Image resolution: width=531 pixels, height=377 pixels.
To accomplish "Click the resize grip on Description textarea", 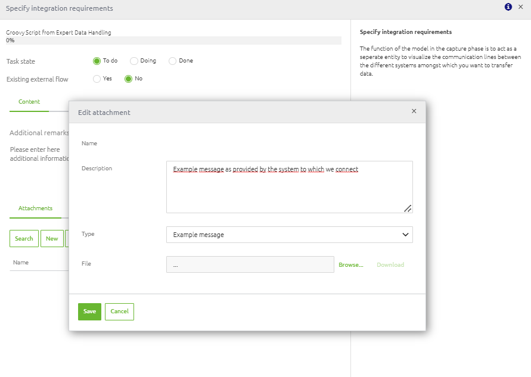I will [x=408, y=208].
